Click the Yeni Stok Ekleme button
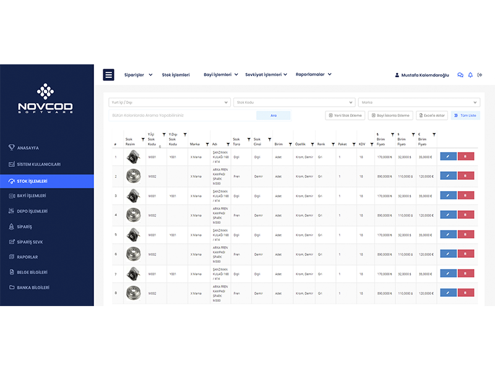Image resolution: width=495 pixels, height=371 pixels. 345,116
